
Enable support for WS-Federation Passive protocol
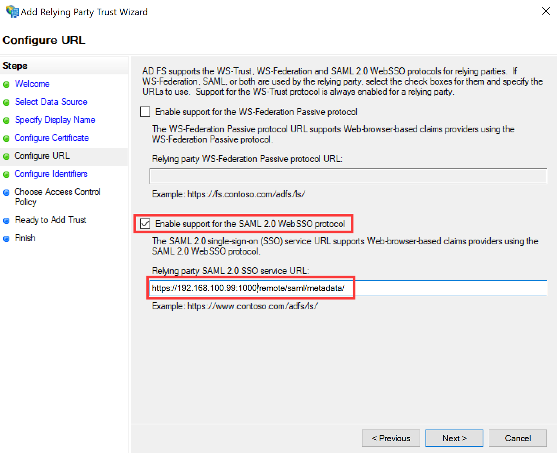point(145,112)
